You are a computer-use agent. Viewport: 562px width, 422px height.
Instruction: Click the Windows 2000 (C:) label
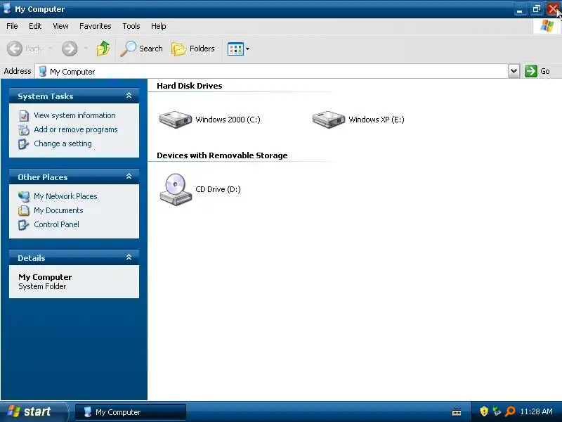coord(228,120)
